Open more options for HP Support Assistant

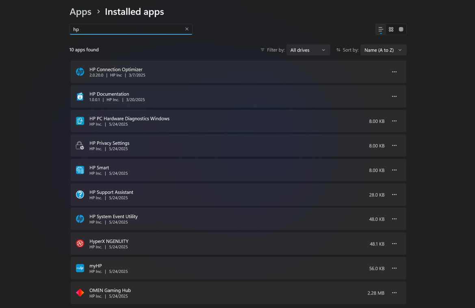coord(394,195)
